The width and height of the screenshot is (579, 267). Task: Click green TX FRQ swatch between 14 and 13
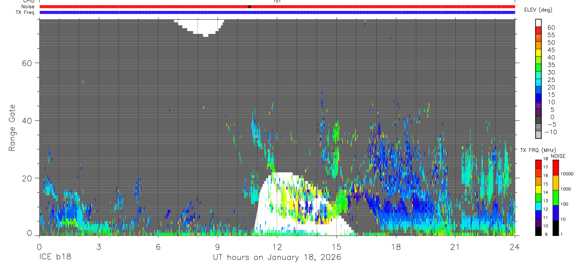tap(538, 197)
